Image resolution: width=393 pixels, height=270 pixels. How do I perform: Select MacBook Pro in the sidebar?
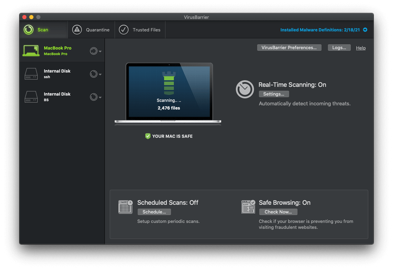(62, 51)
